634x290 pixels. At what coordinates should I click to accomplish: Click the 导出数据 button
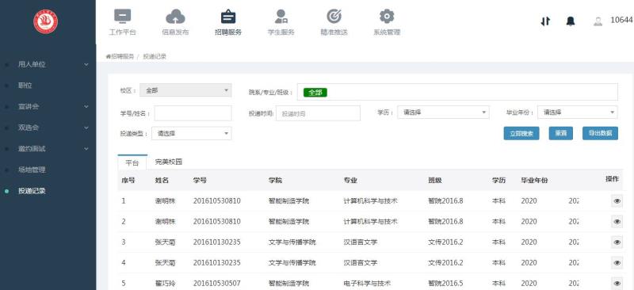pos(600,133)
